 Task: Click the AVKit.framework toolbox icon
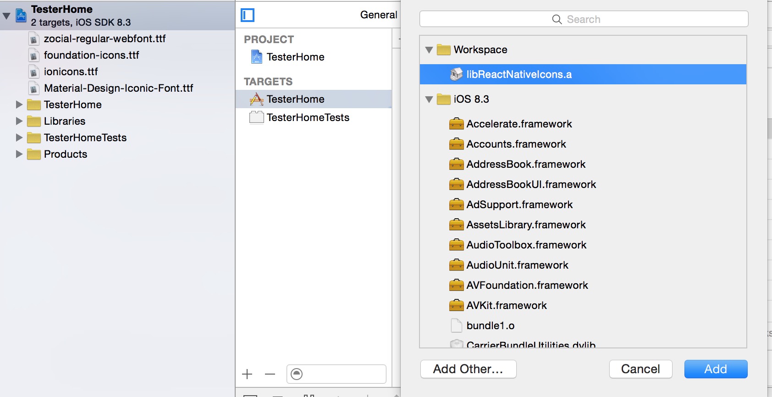pyautogui.click(x=456, y=305)
